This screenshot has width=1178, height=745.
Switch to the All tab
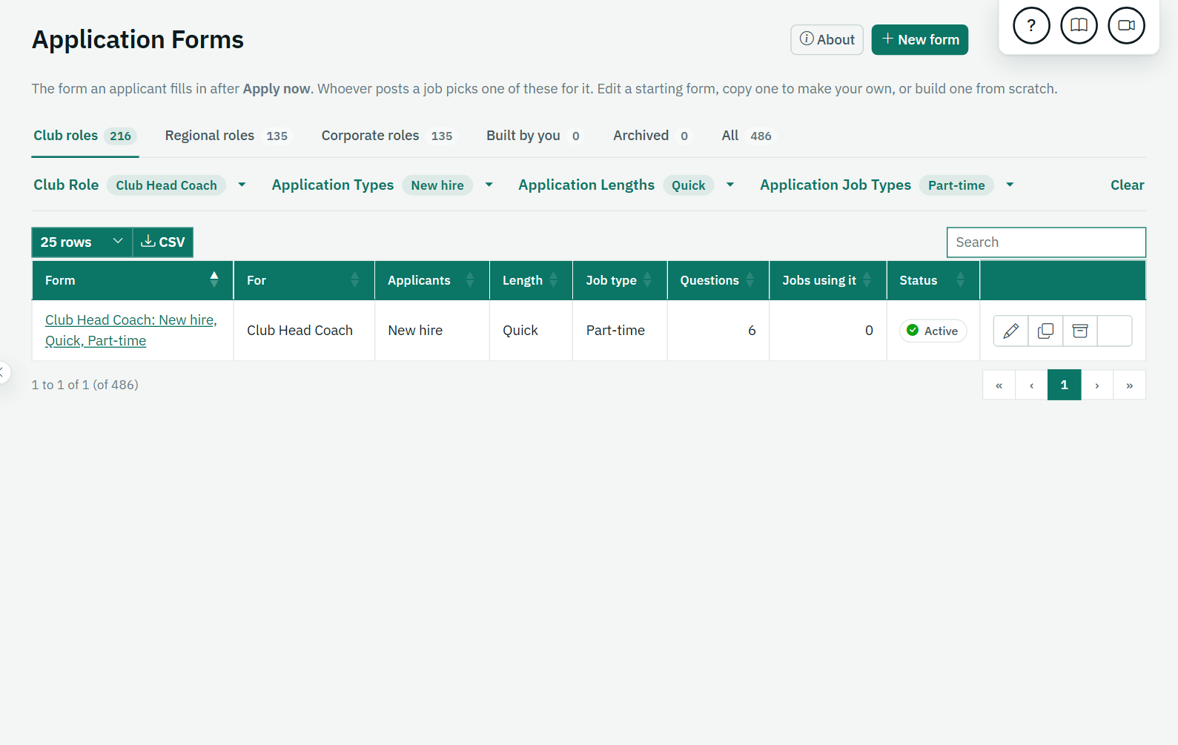coord(747,136)
